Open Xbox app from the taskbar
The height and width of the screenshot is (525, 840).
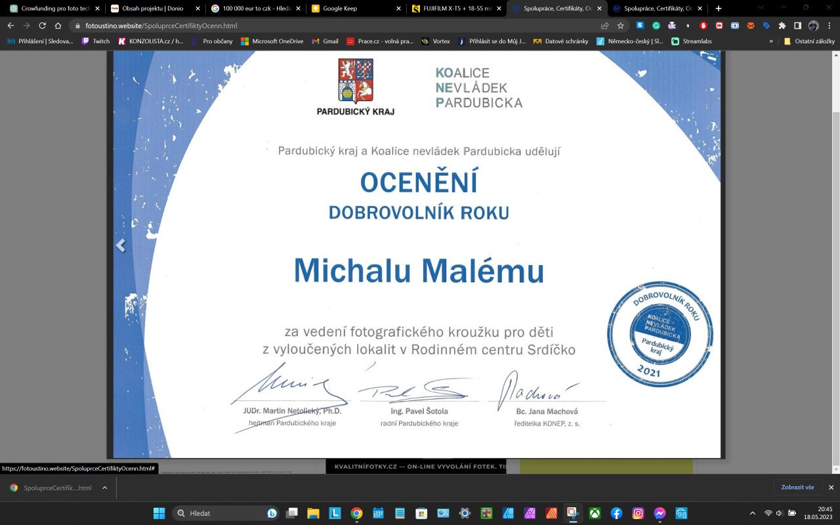[x=595, y=513]
